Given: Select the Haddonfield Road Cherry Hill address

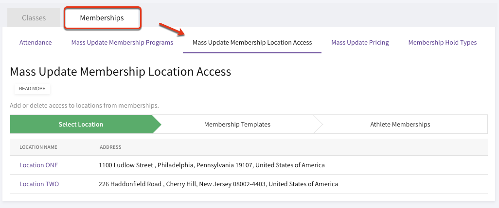Looking at the screenshot, I should [218, 184].
